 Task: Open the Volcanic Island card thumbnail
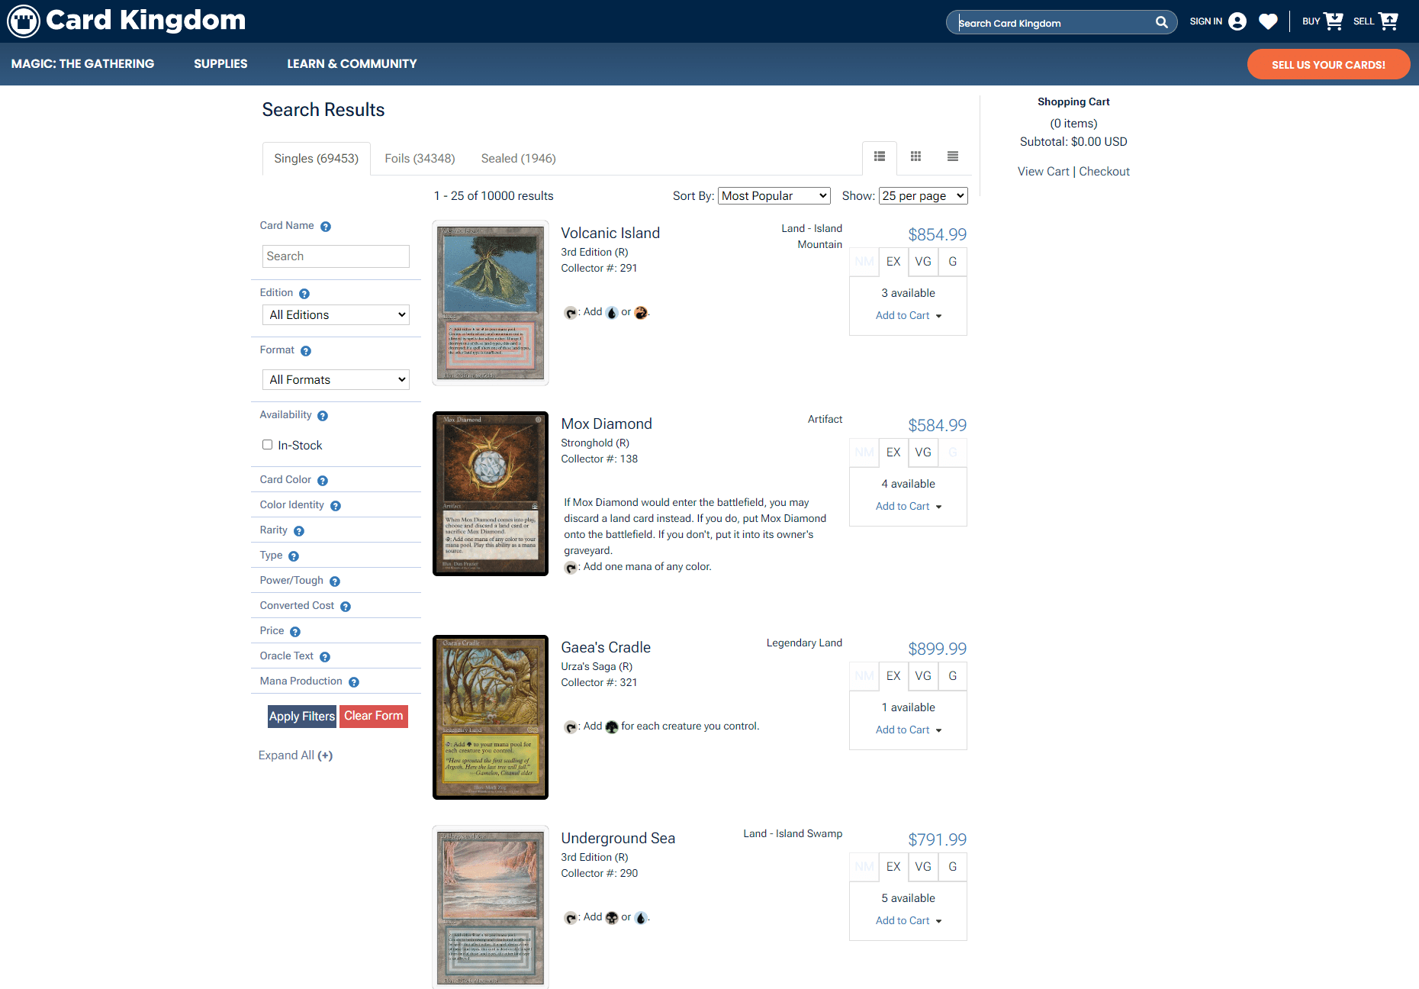click(491, 303)
